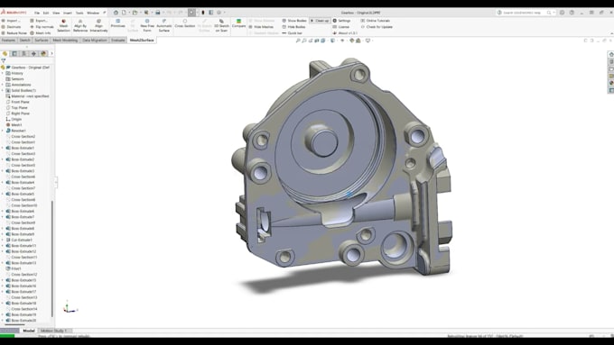Expand the Revolve1 feature in the tree

tap(3, 131)
